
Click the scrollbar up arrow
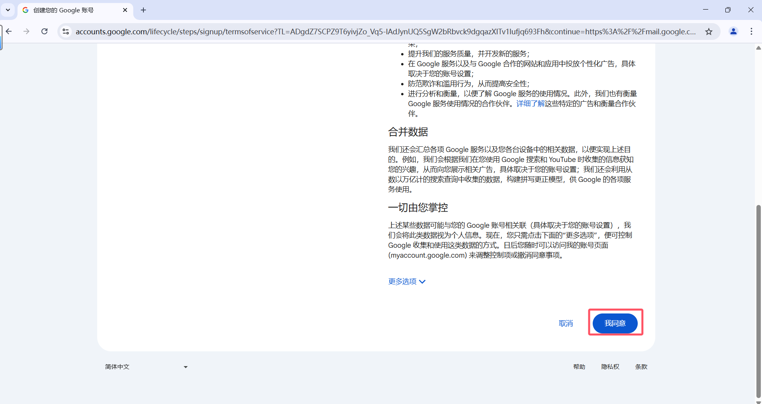[x=758, y=48]
